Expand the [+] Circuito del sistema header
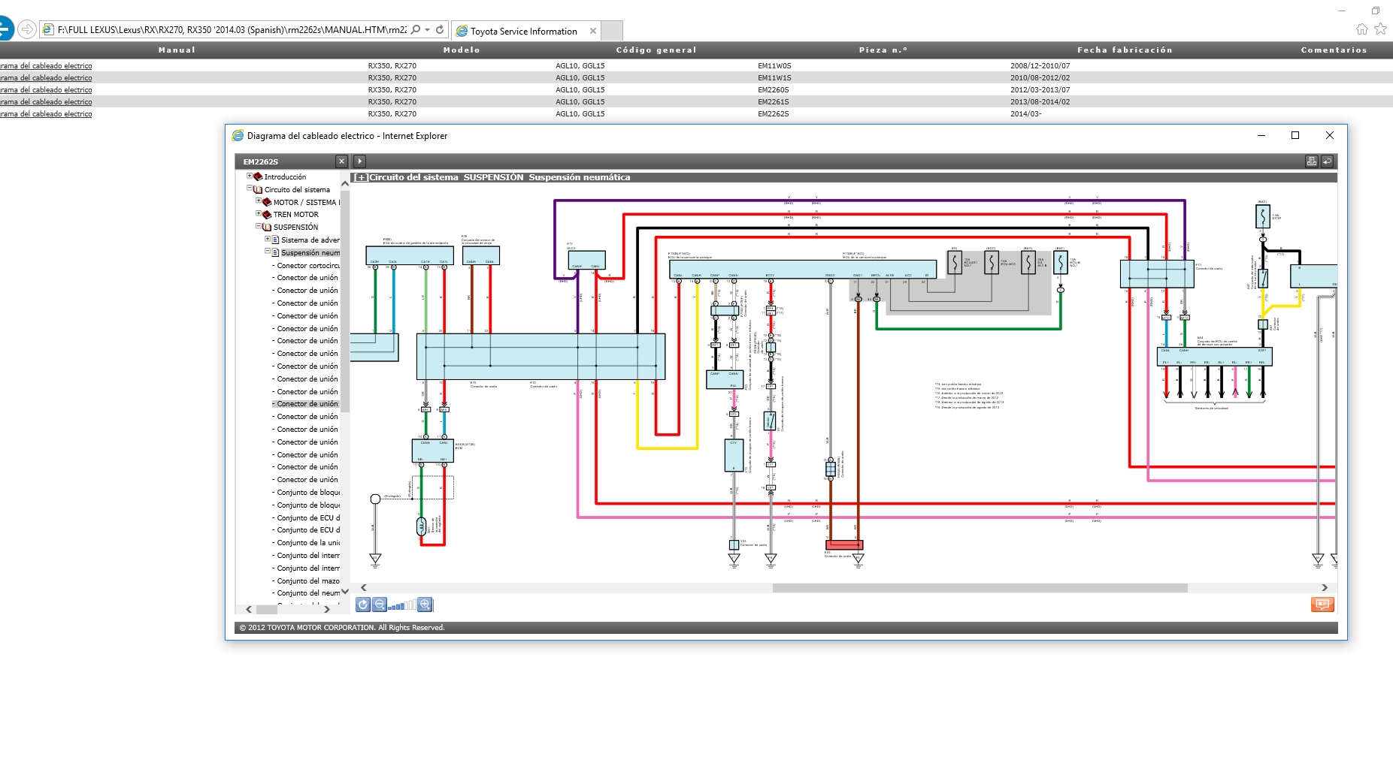Viewport: 1393px width, 775px height. pos(361,178)
